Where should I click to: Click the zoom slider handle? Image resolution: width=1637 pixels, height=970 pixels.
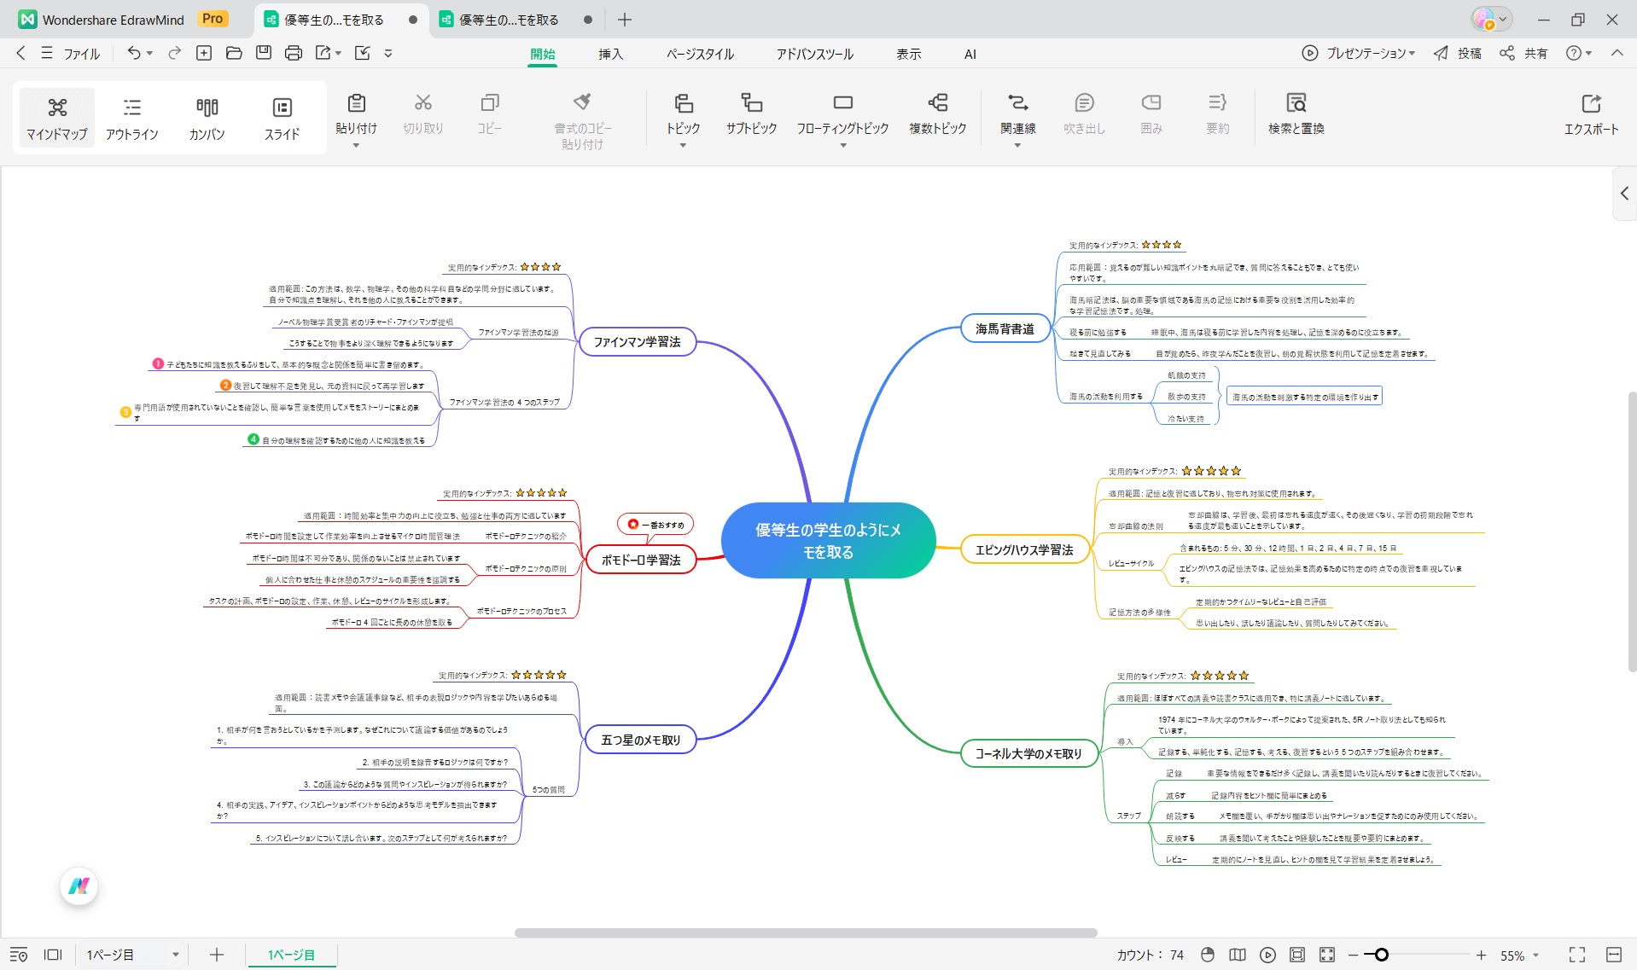1381,955
